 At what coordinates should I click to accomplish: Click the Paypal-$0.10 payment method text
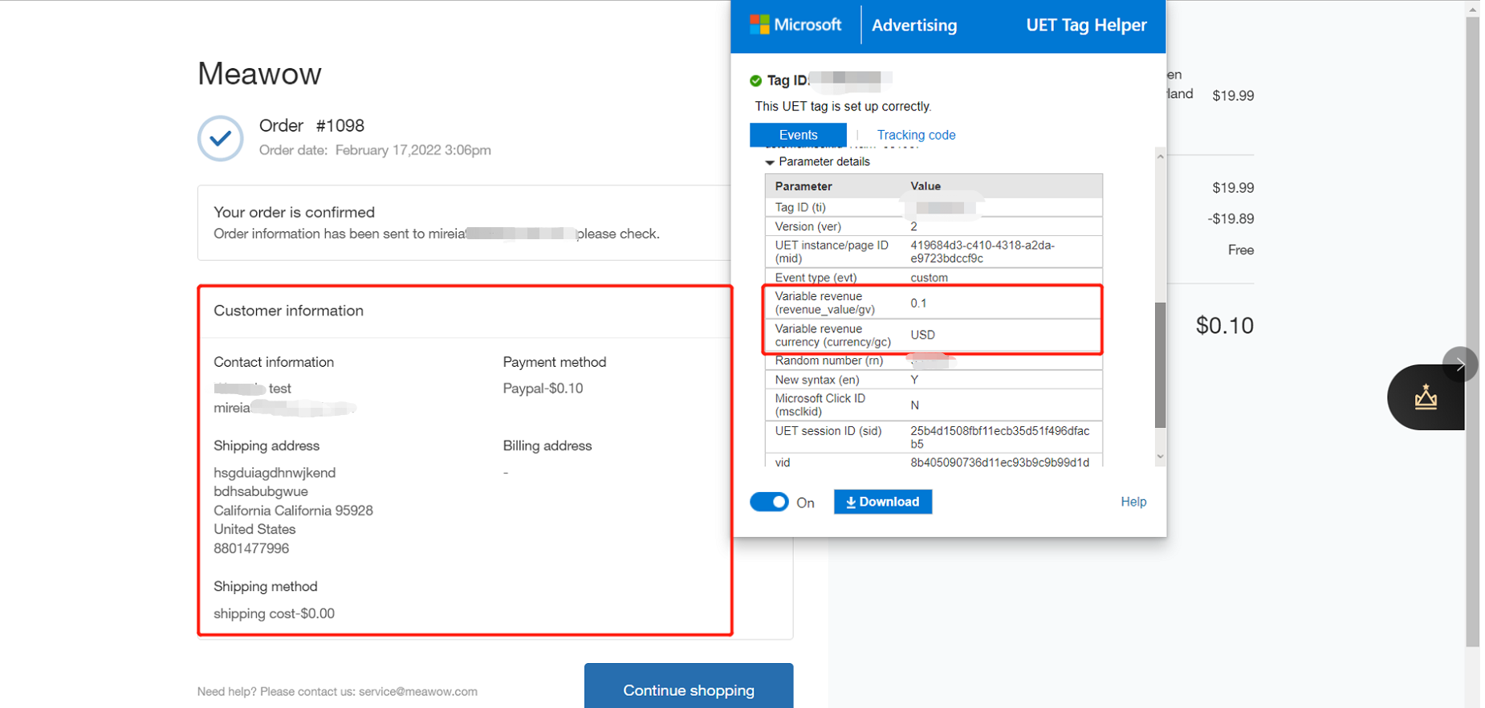[x=543, y=389]
